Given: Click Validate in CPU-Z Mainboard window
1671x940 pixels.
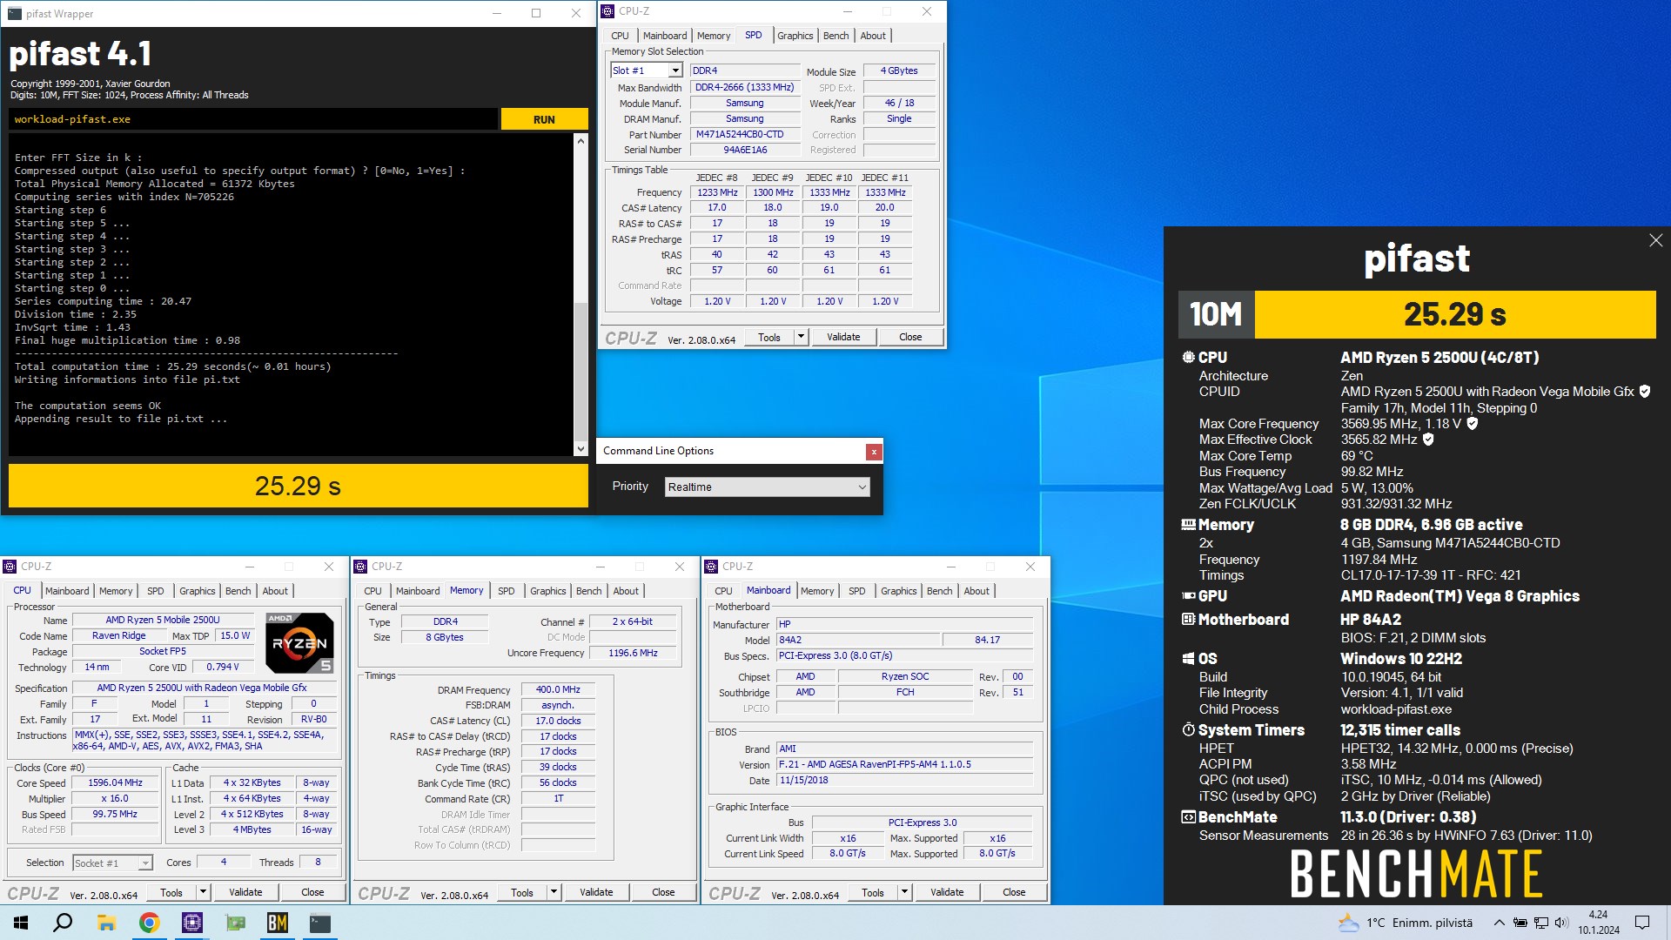Looking at the screenshot, I should 947,892.
